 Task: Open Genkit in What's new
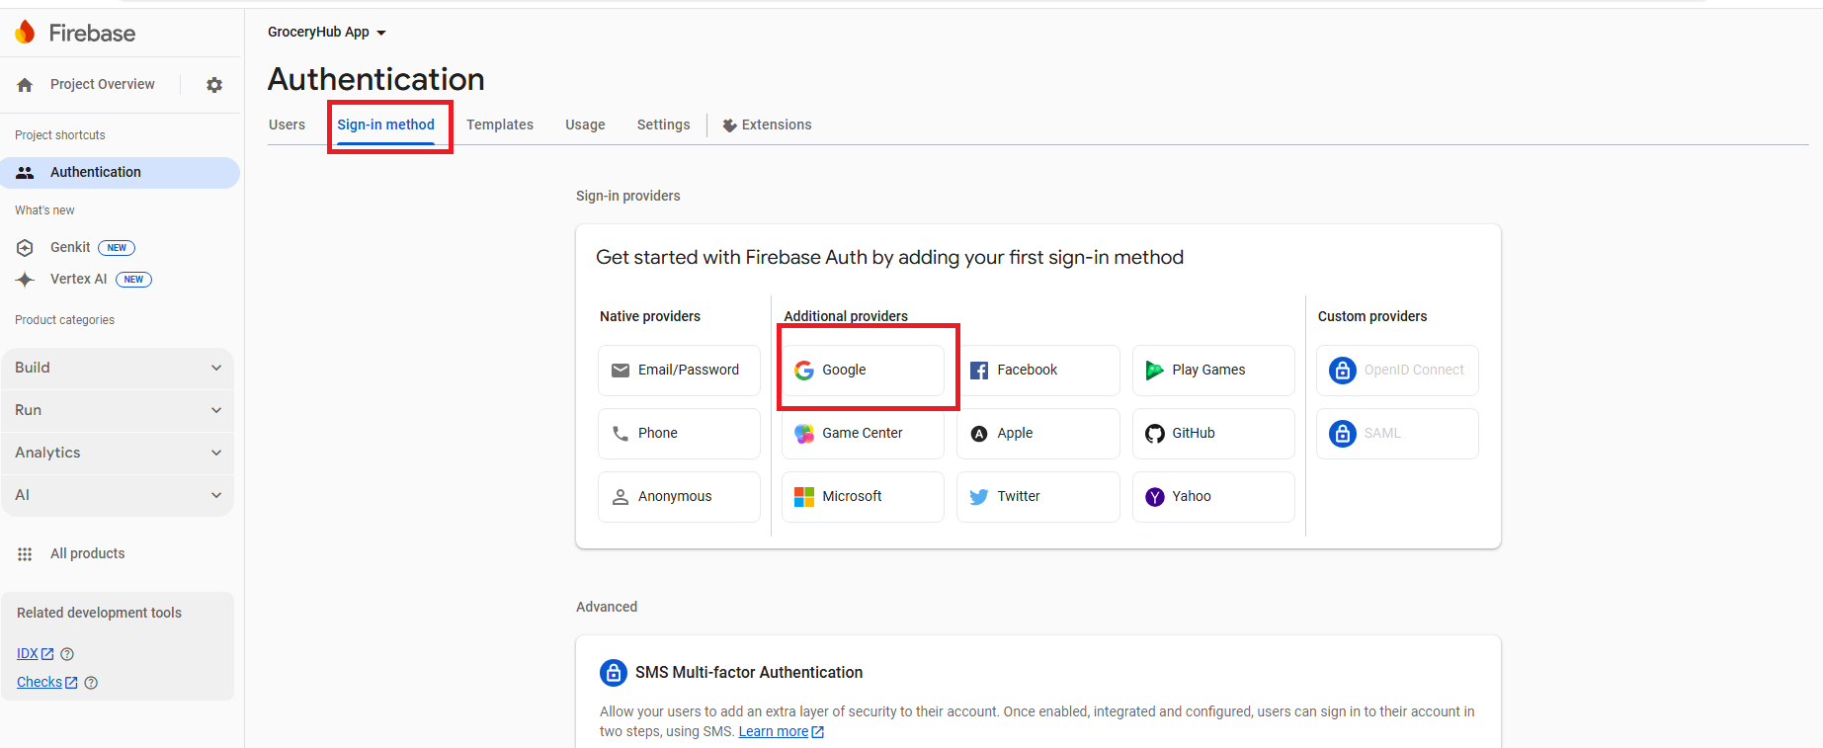point(70,247)
